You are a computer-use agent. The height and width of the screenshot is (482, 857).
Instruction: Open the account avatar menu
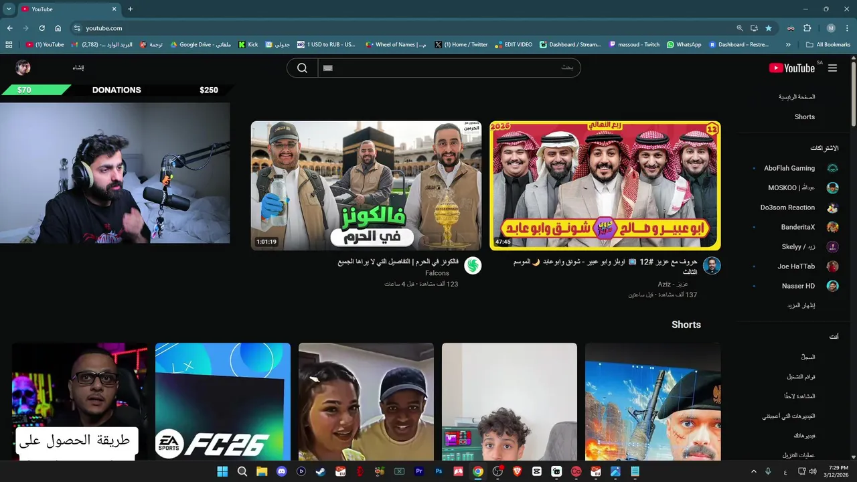pos(23,68)
